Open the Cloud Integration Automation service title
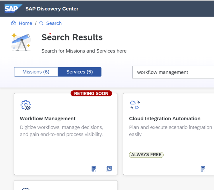The width and height of the screenshot is (214, 190). [x=165, y=119]
